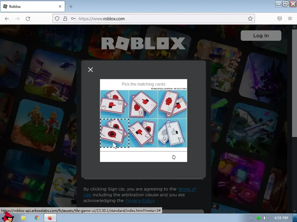Save page to Pocket
The image size is (297, 222).
click(280, 18)
